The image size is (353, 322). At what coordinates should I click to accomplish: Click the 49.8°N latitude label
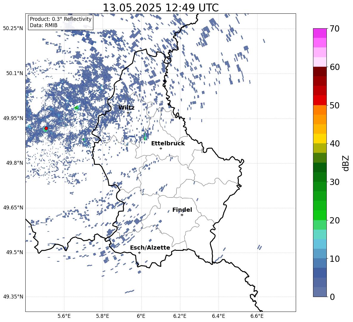(14, 163)
